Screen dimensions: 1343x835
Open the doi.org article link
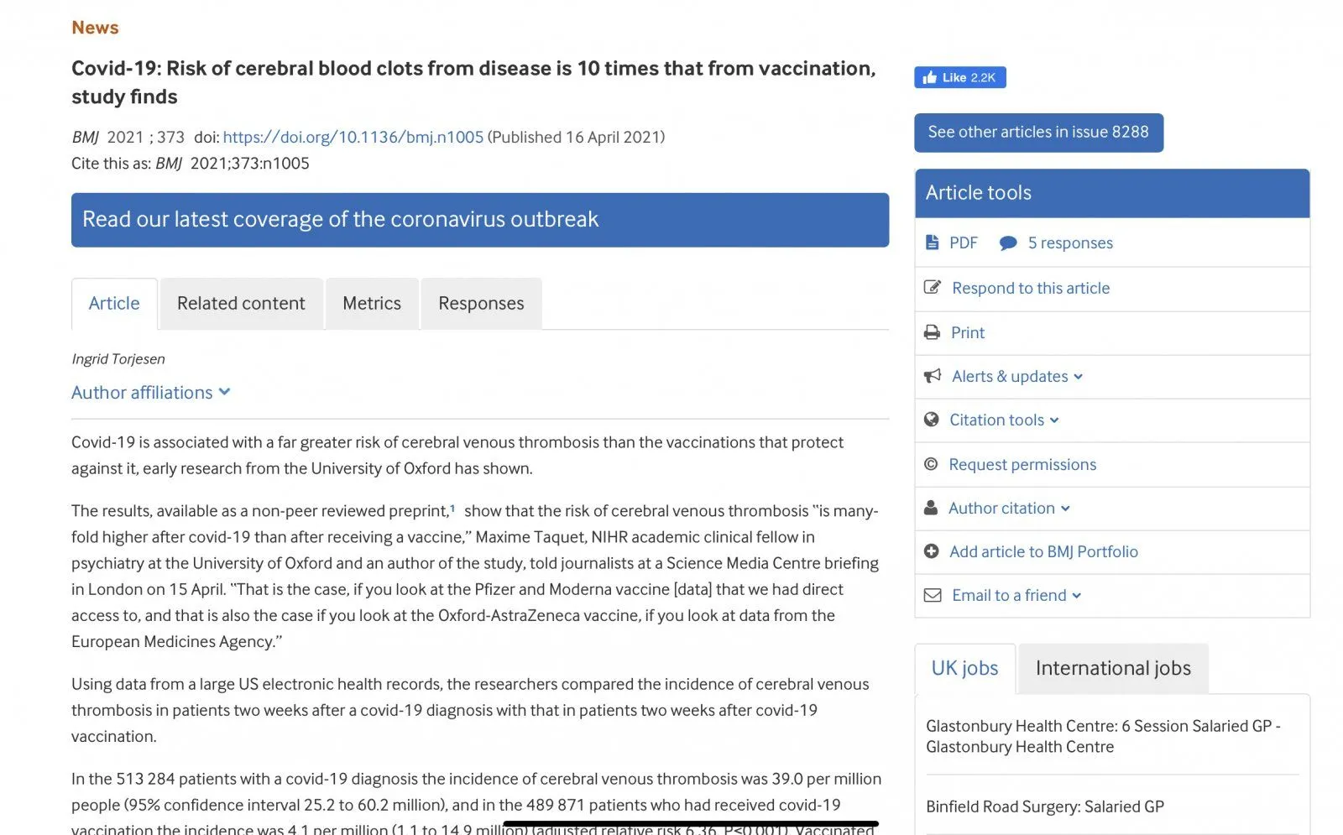point(353,137)
